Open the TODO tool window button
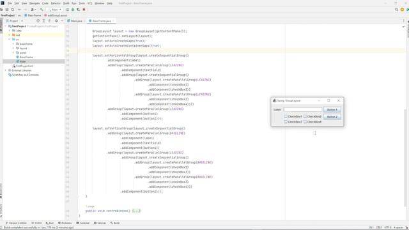Image resolution: width=409 pixels, height=230 pixels. click(36, 223)
